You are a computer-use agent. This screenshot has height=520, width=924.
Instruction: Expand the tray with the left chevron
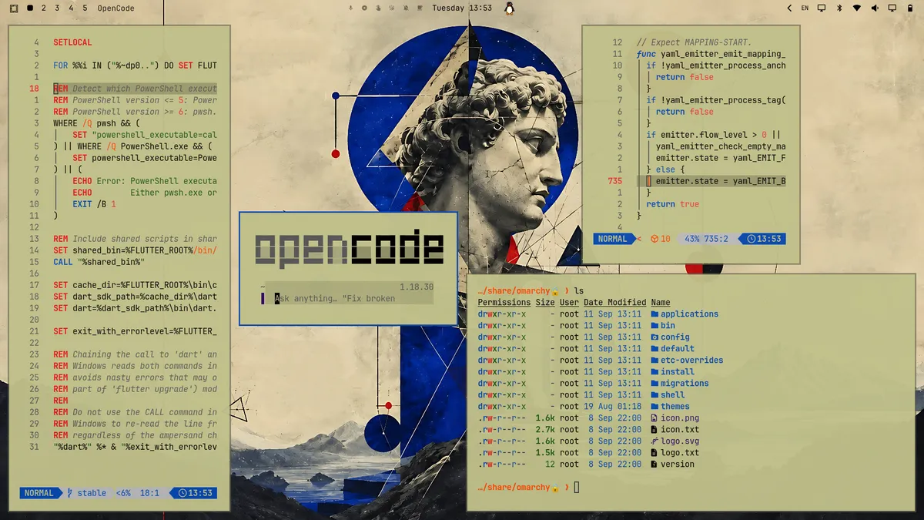click(x=789, y=8)
